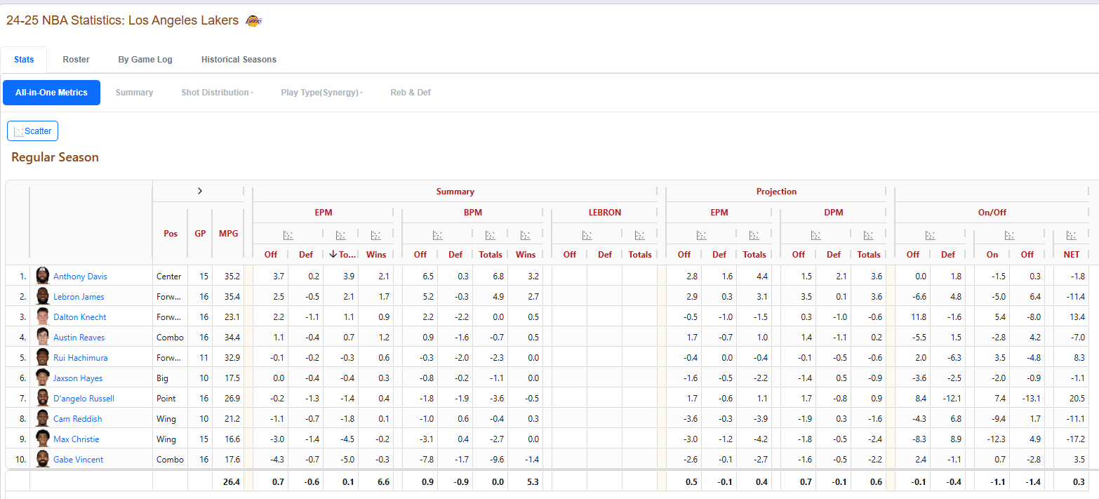Viewport: 1099px width, 499px height.
Task: Open Rui Hachimura player page
Action: pos(81,358)
